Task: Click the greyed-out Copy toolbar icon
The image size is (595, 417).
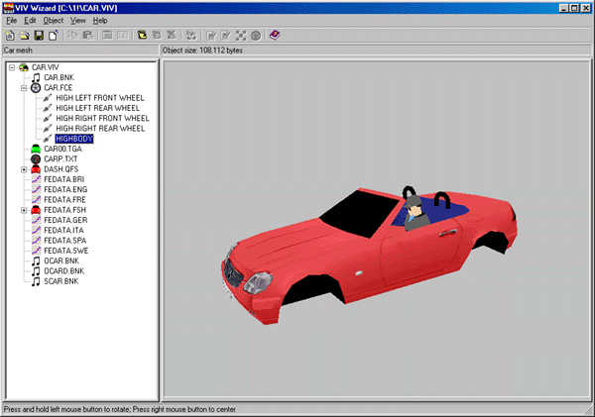Action: [x=72, y=36]
